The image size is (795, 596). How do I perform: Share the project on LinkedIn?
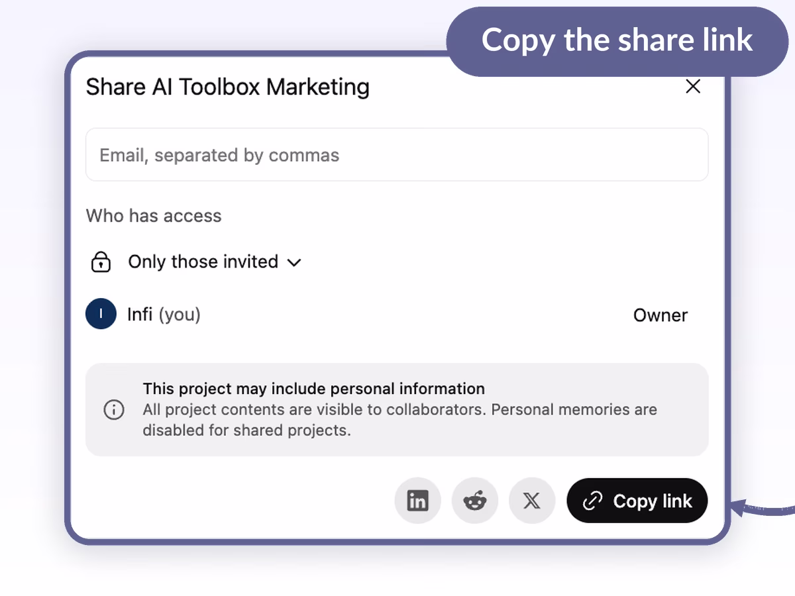417,501
